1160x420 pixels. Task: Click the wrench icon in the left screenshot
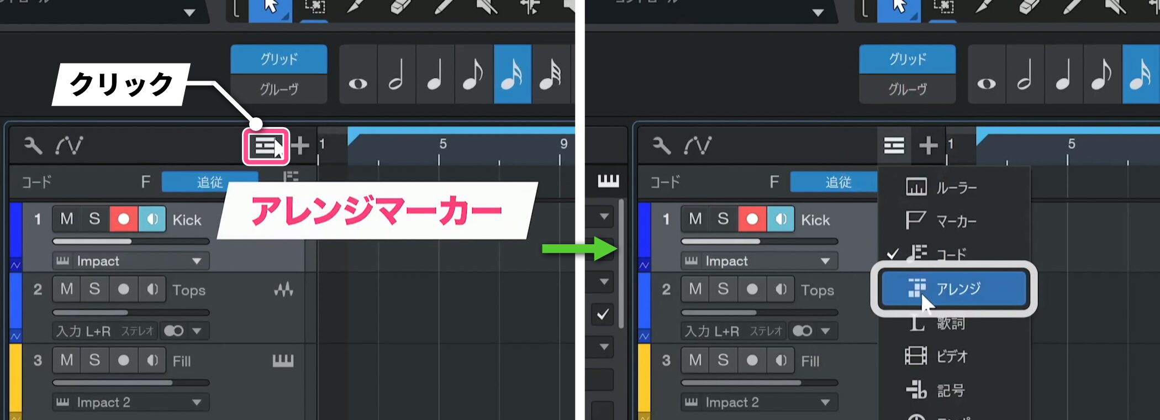(33, 146)
